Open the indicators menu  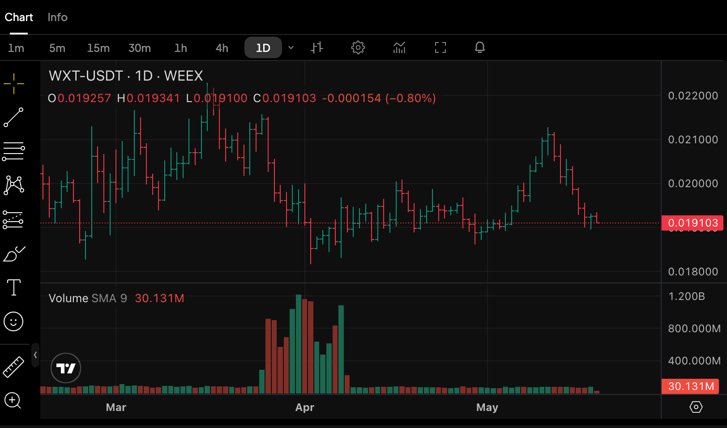coord(399,47)
